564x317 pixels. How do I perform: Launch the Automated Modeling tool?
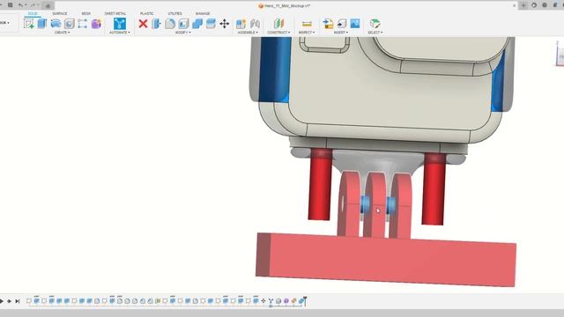(120, 24)
